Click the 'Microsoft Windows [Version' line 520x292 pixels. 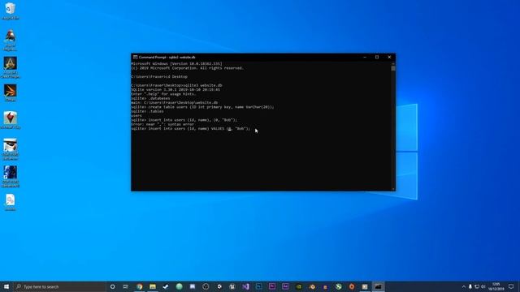pos(177,63)
